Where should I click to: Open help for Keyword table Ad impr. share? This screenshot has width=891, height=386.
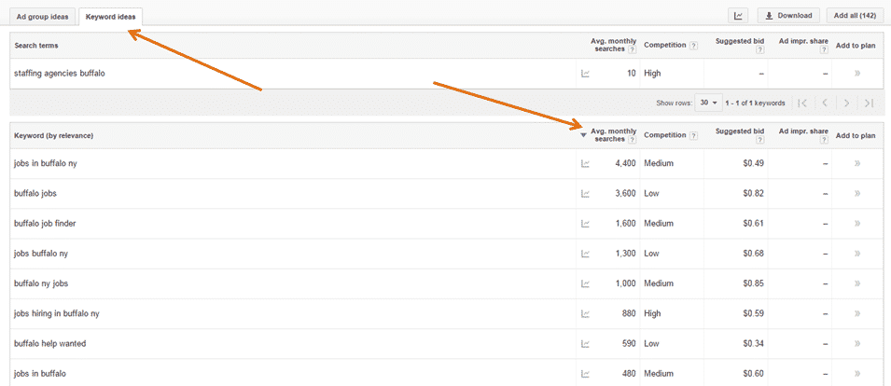(x=825, y=140)
